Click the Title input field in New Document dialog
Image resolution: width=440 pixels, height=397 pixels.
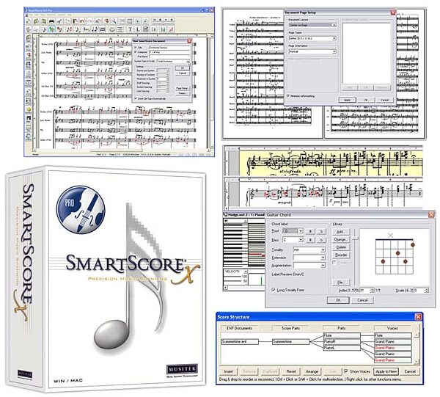[169, 48]
